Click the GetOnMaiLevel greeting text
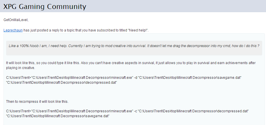The image size is (266, 125). [x=16, y=20]
